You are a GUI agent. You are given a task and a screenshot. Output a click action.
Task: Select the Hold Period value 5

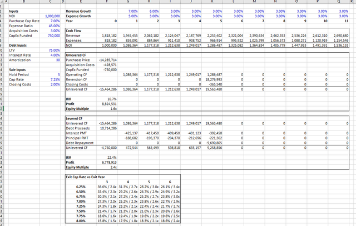59,74
